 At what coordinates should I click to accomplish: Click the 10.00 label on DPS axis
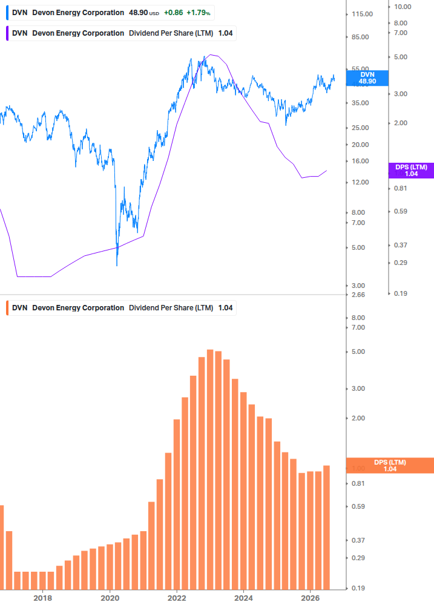pyautogui.click(x=403, y=7)
